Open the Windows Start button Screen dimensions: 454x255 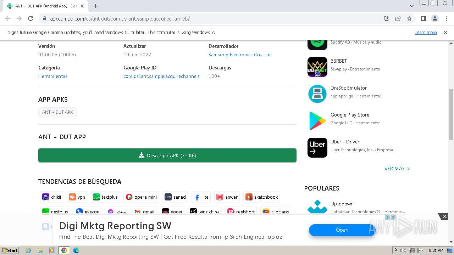(x=10, y=250)
